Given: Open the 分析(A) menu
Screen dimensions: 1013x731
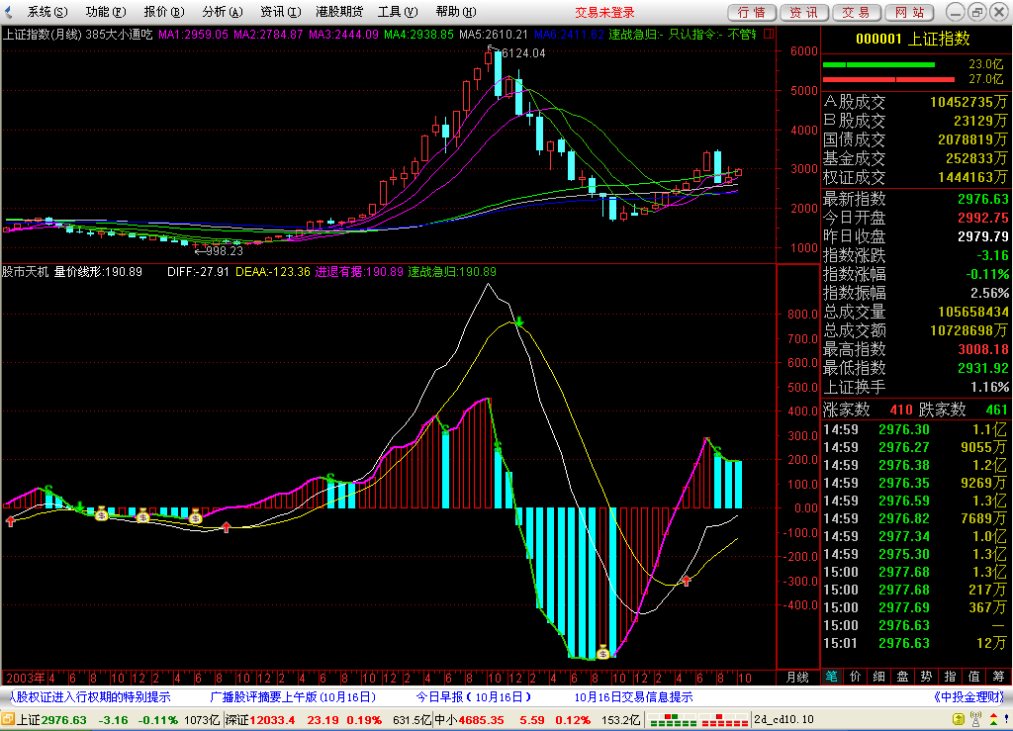Looking at the screenshot, I should click(x=222, y=12).
